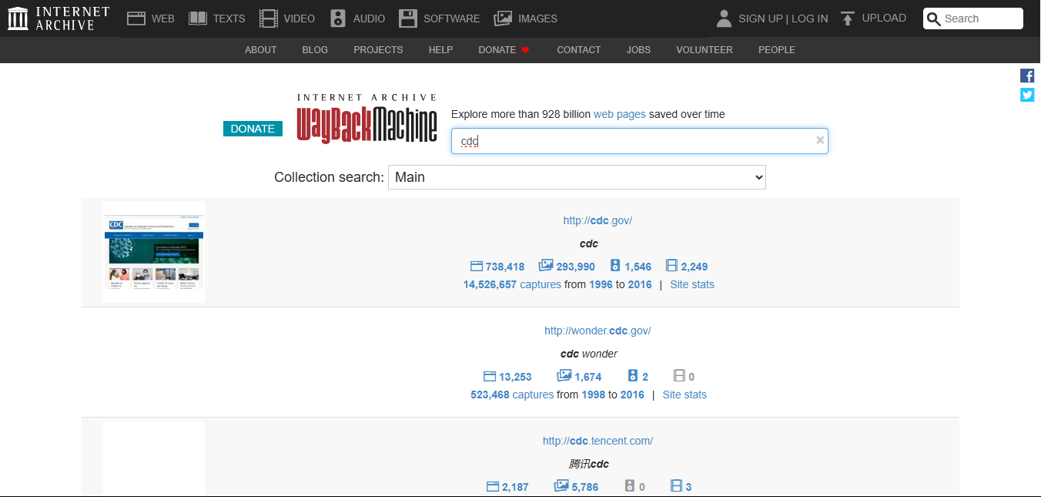Open the PROJECTS menu item
The height and width of the screenshot is (497, 1041).
pyautogui.click(x=378, y=50)
